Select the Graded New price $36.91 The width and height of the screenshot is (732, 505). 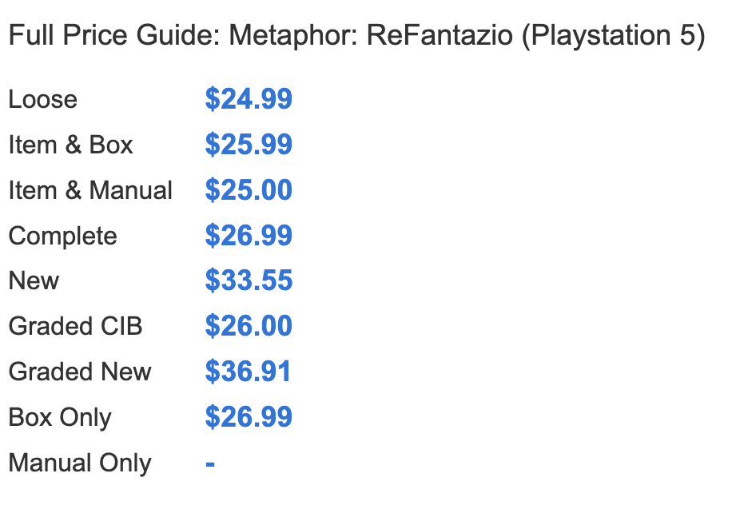(x=248, y=372)
